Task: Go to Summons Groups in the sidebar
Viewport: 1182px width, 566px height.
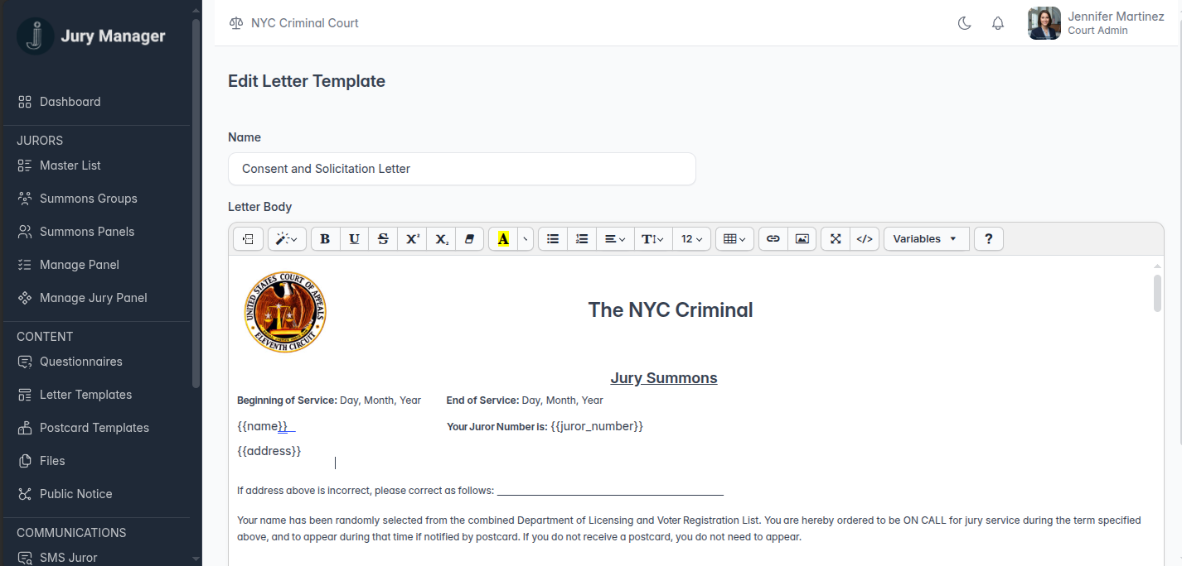Action: (x=88, y=199)
